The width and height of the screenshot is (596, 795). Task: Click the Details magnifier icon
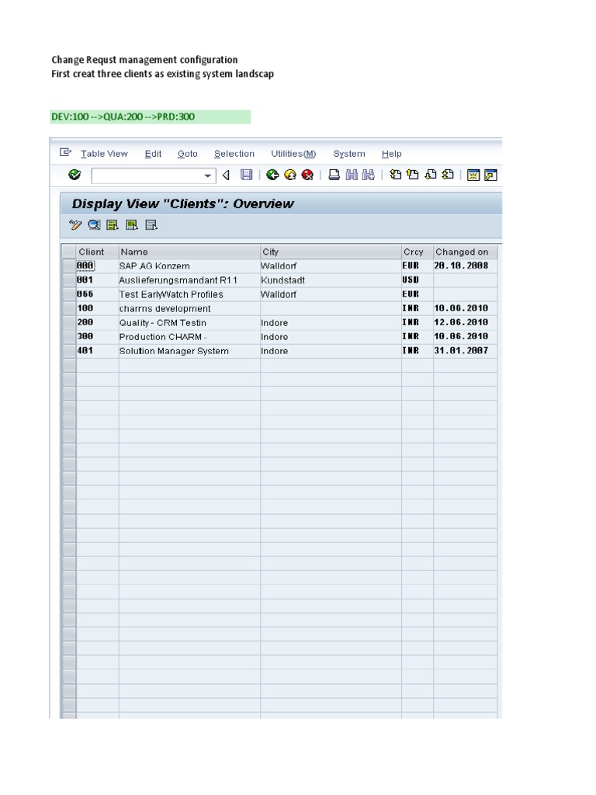click(x=94, y=224)
